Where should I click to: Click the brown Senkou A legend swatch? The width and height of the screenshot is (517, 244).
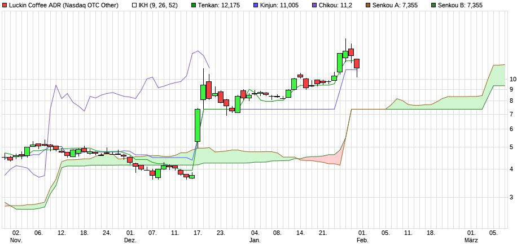pos(369,5)
